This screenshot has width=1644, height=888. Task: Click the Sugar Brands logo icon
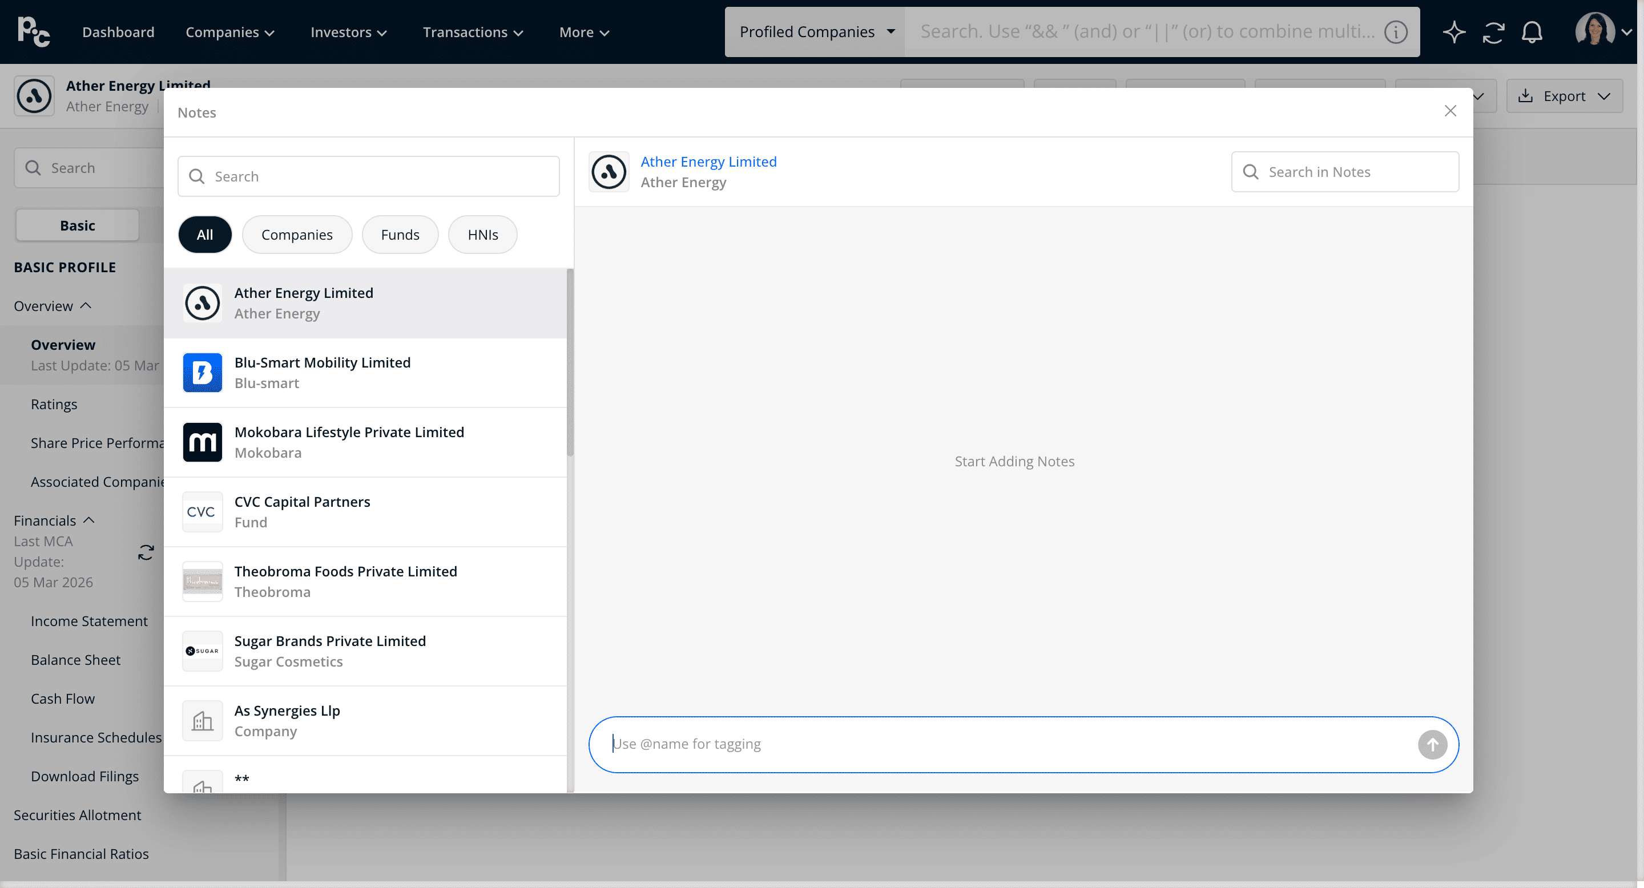pos(202,651)
